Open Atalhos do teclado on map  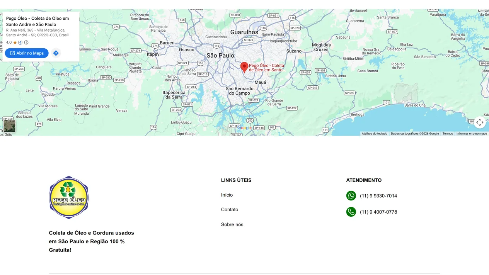pyautogui.click(x=374, y=134)
